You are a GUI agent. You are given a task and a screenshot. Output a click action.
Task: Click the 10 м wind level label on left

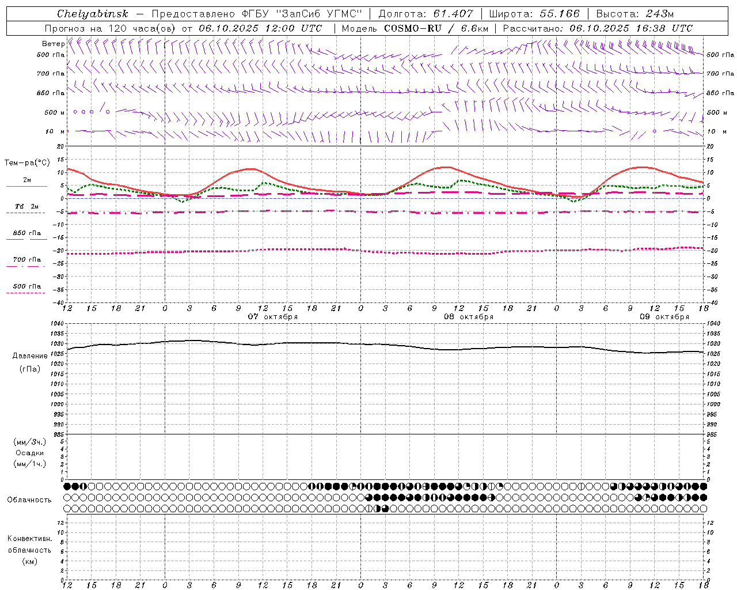pos(55,132)
